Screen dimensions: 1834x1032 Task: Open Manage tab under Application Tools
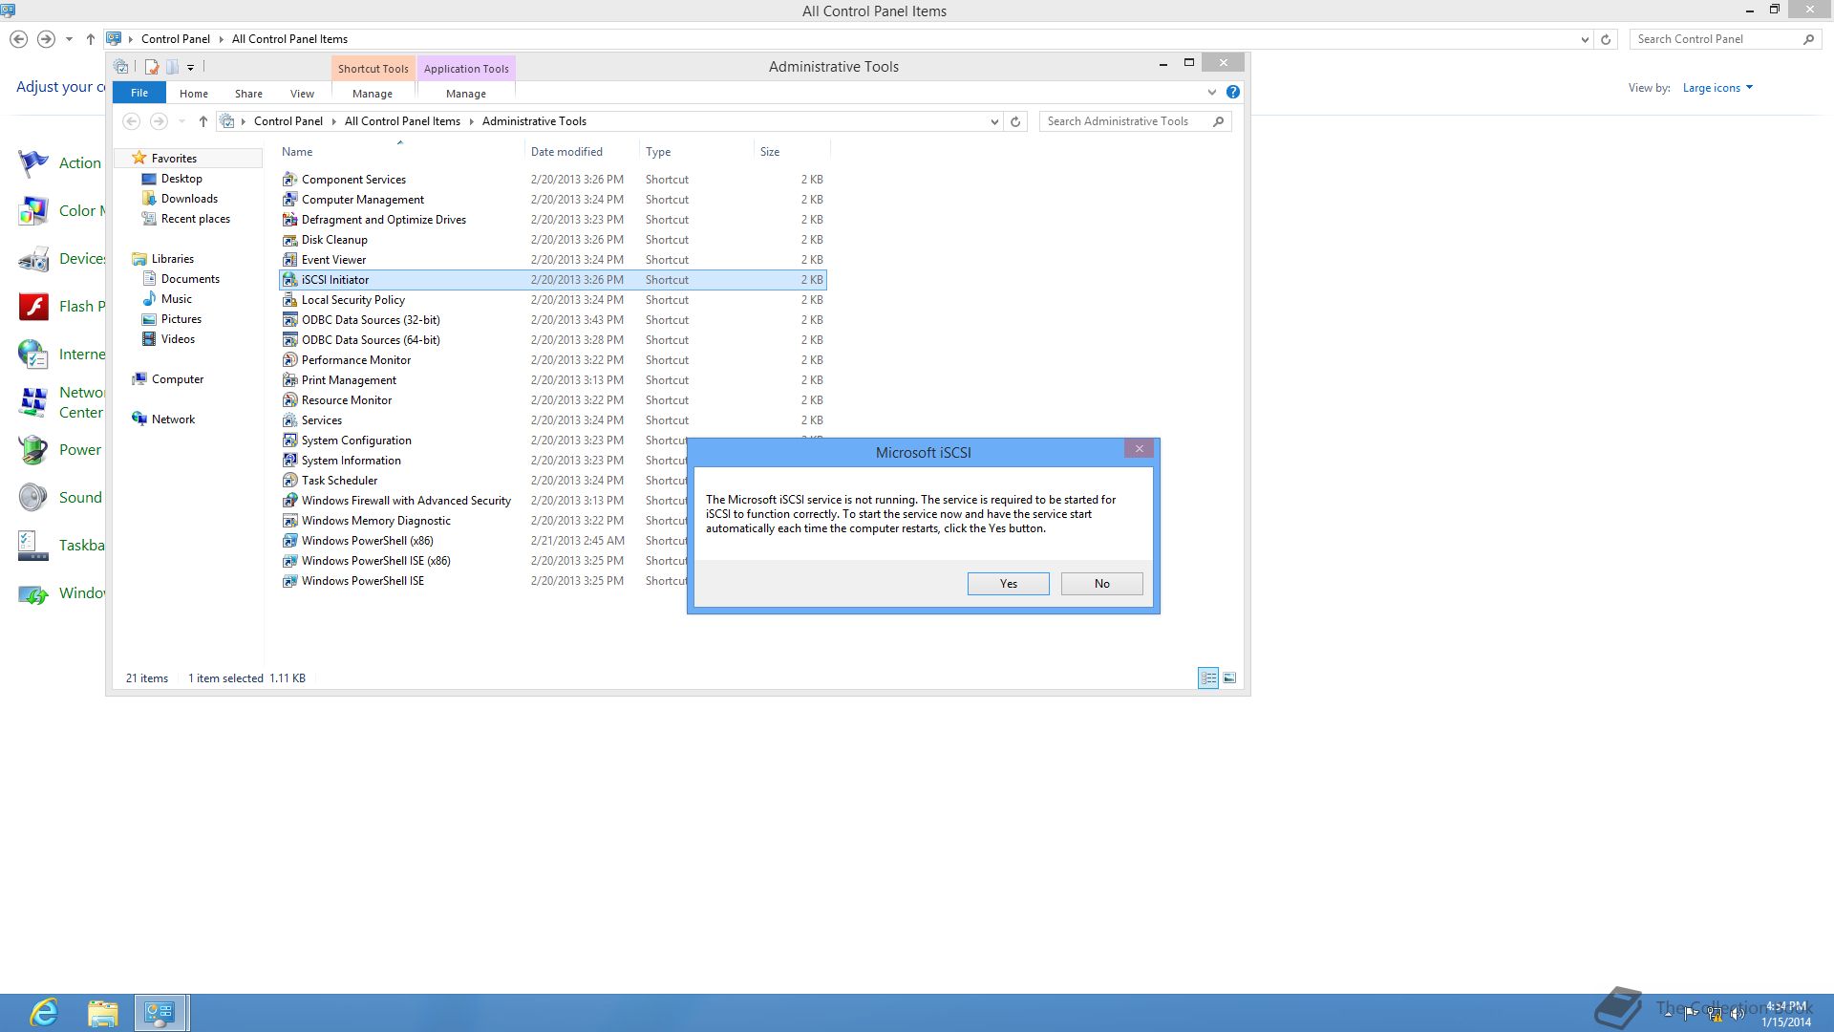466,94
